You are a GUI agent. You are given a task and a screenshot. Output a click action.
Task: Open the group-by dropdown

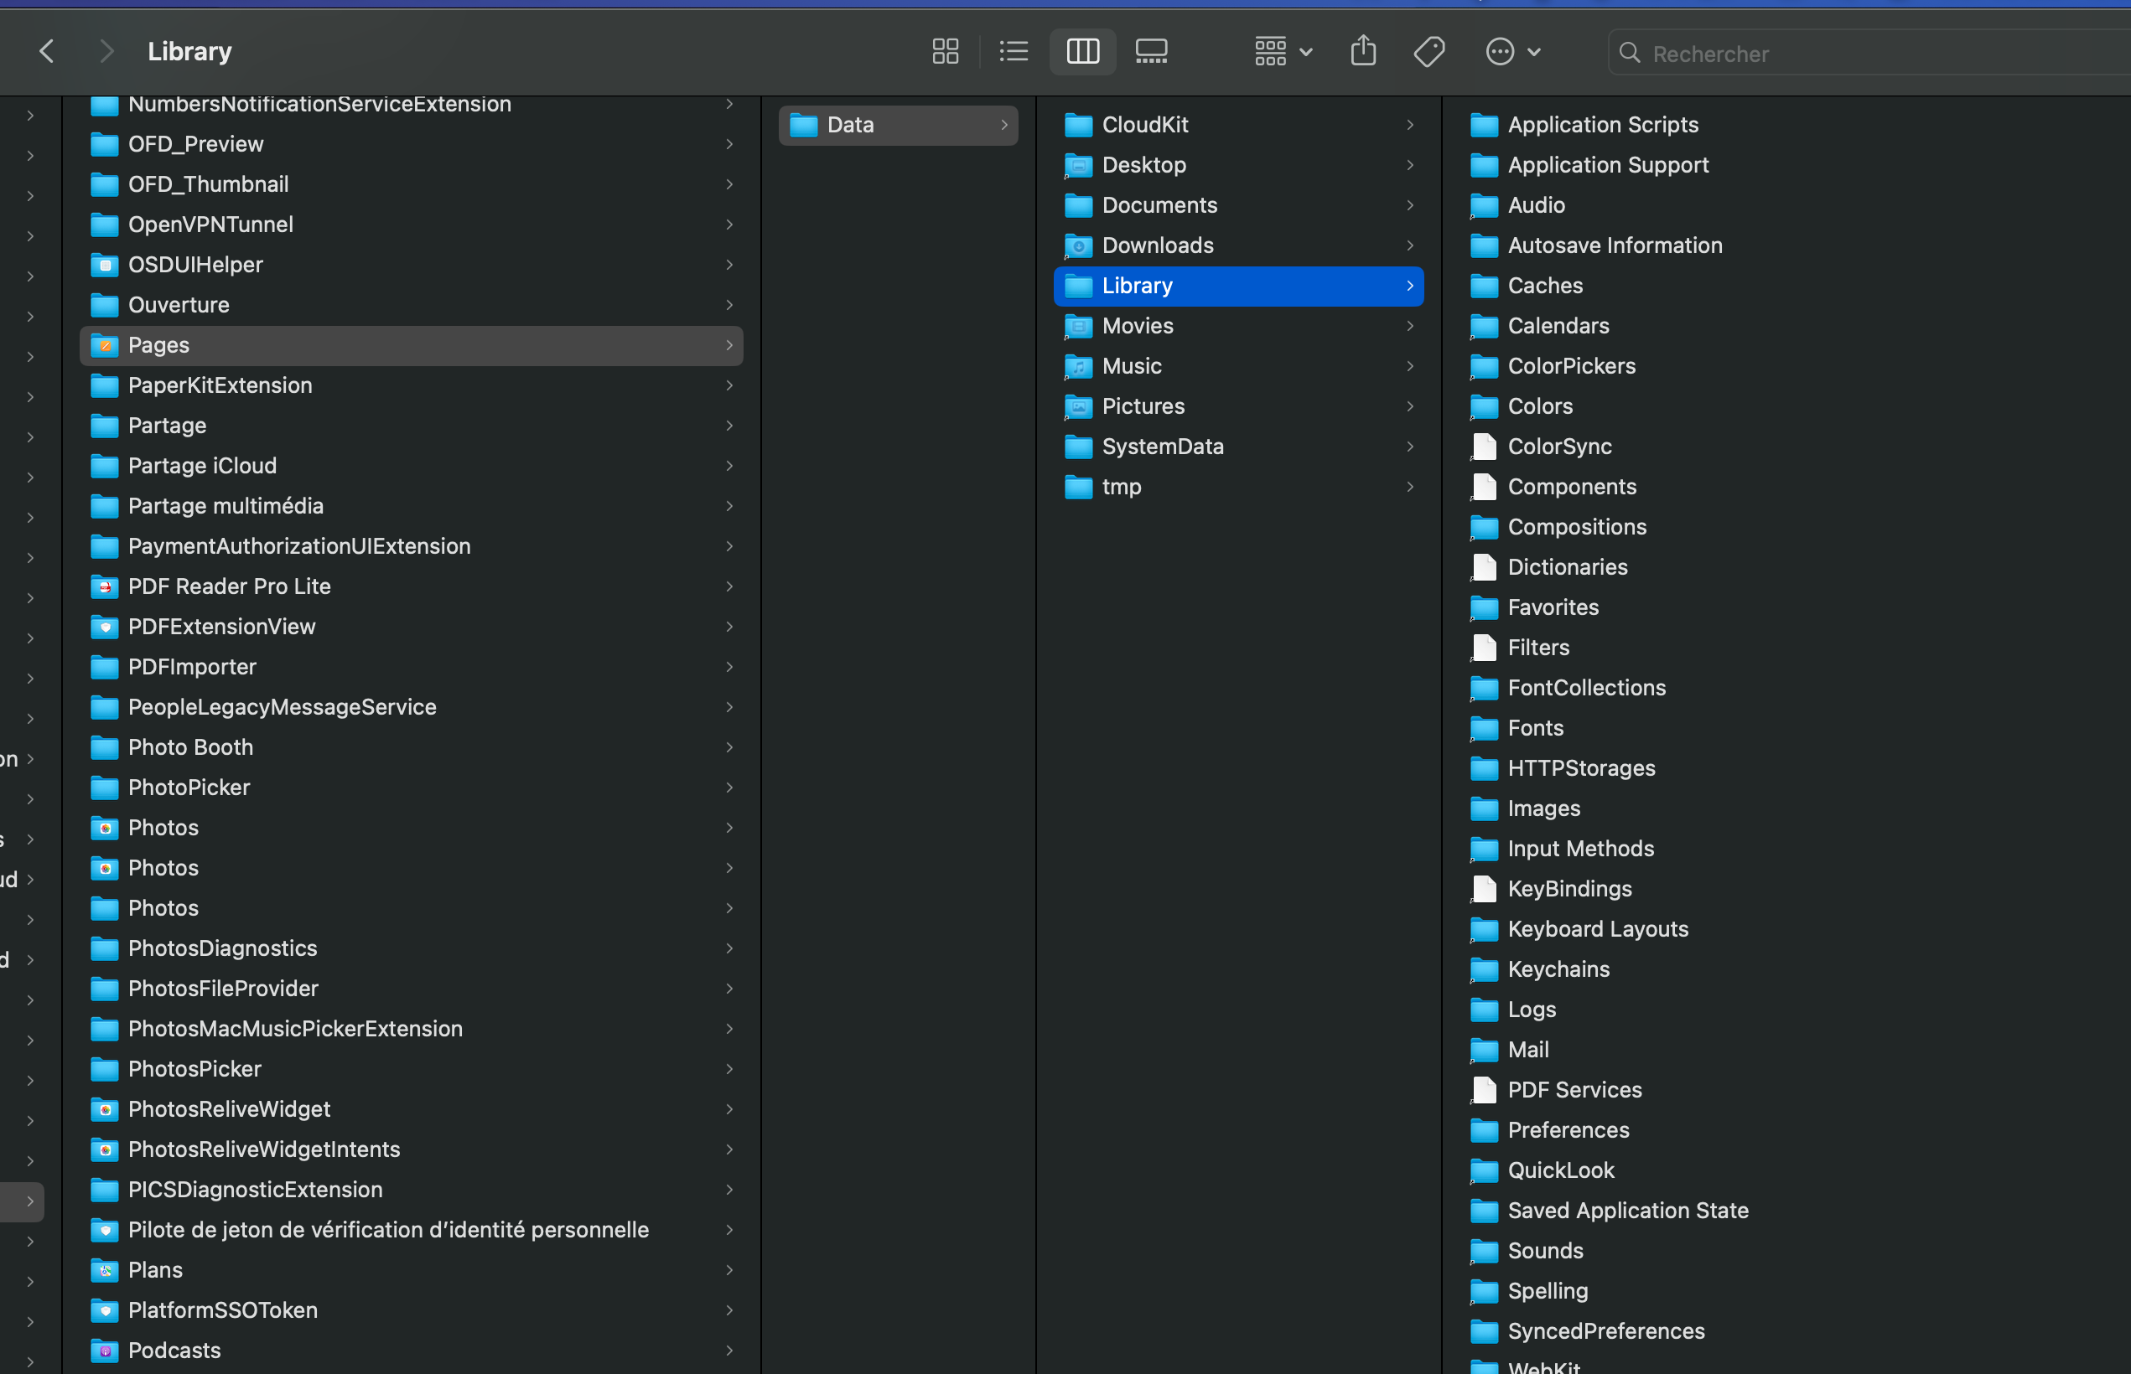tap(1283, 52)
